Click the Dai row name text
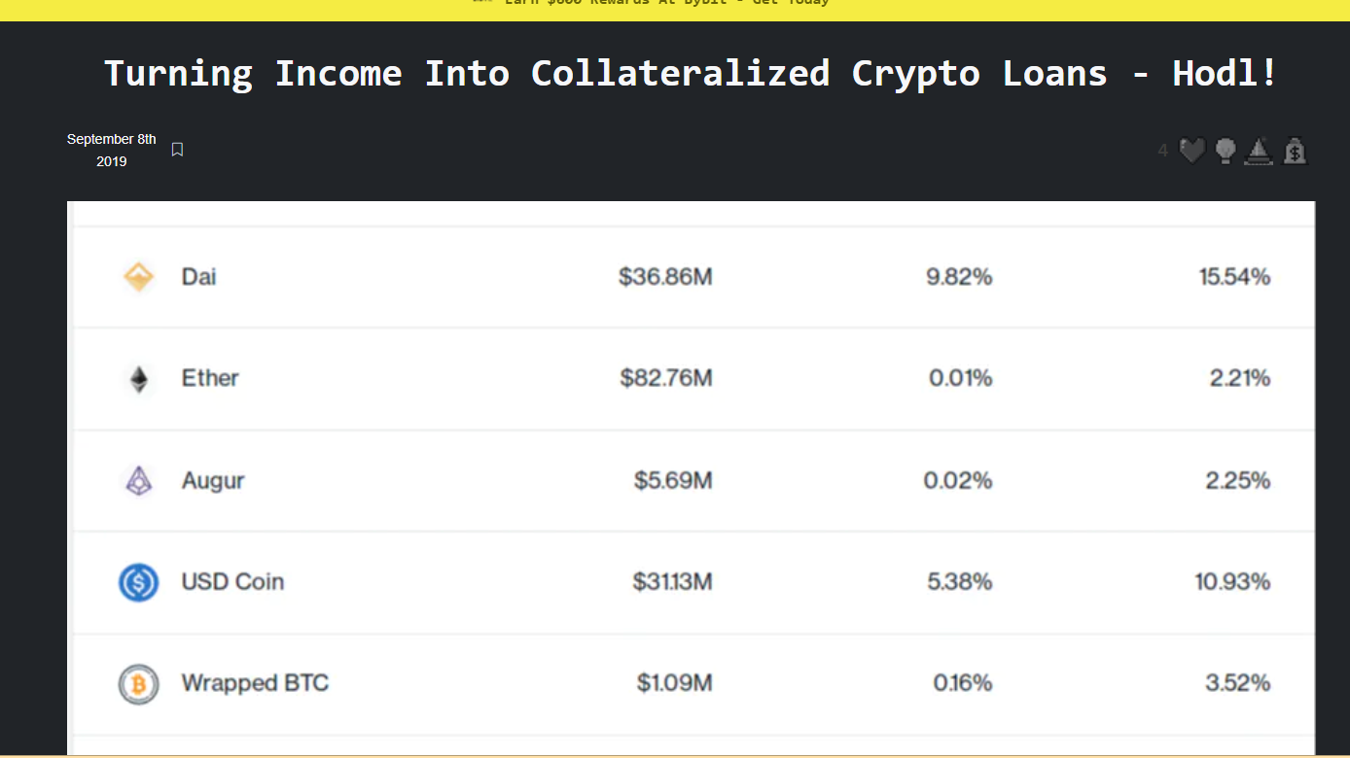The image size is (1350, 758). [x=198, y=277]
